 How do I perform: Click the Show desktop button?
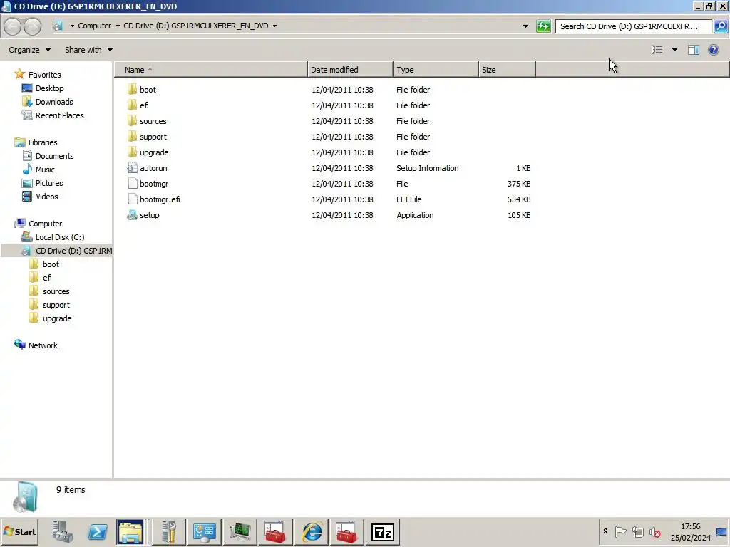(721, 531)
